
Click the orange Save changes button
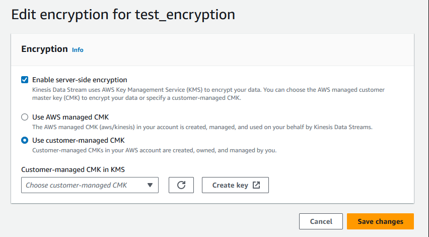pos(380,221)
